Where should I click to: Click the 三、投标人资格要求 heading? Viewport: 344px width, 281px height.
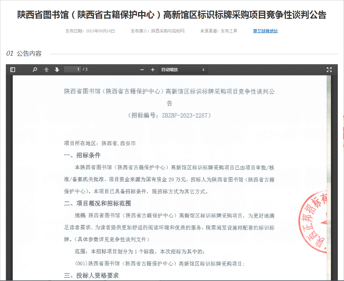coord(91,276)
